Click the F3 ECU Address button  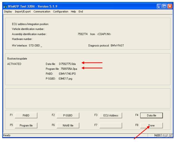pos(111,115)
